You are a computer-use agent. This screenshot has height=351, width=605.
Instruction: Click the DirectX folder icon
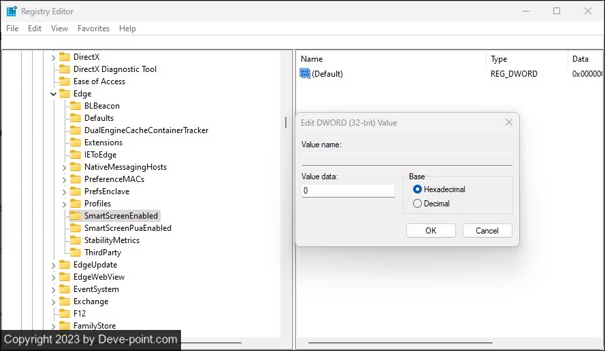point(65,57)
